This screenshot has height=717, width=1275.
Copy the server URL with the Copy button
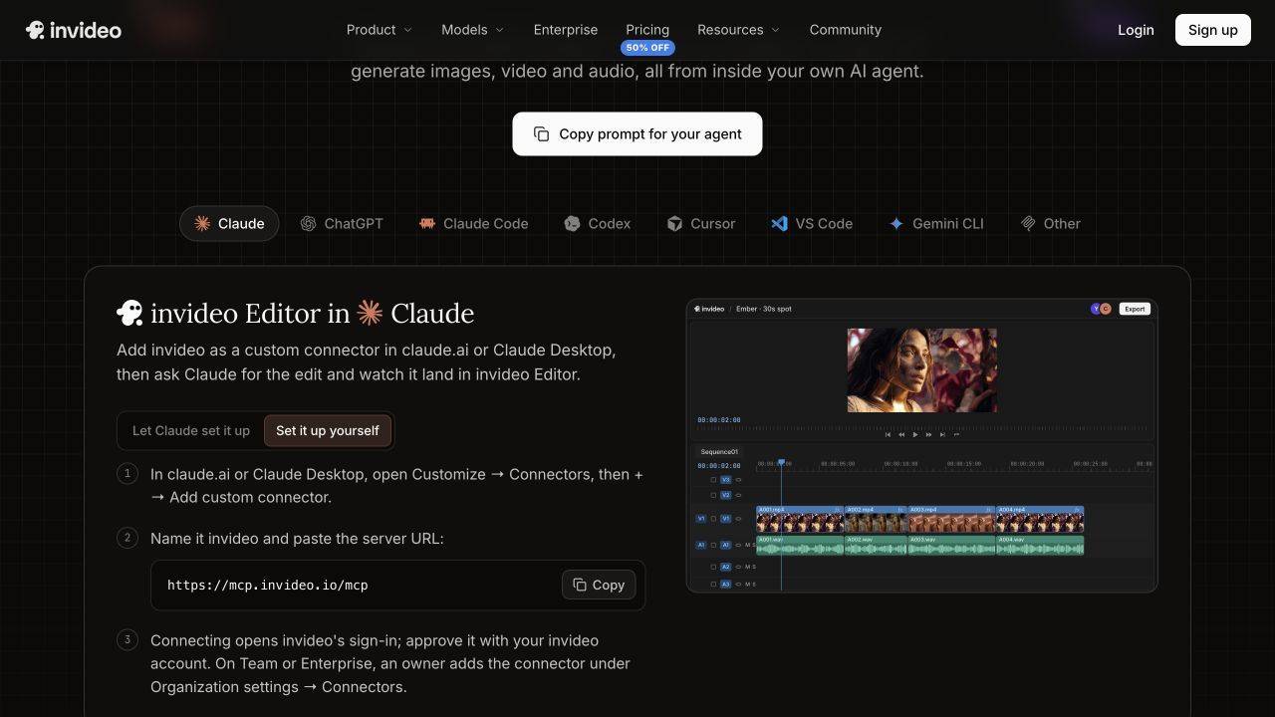(x=599, y=585)
